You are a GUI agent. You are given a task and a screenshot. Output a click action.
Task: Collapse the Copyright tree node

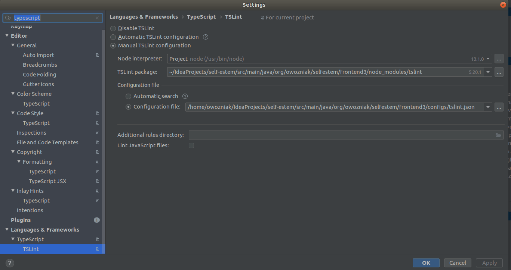click(13, 152)
